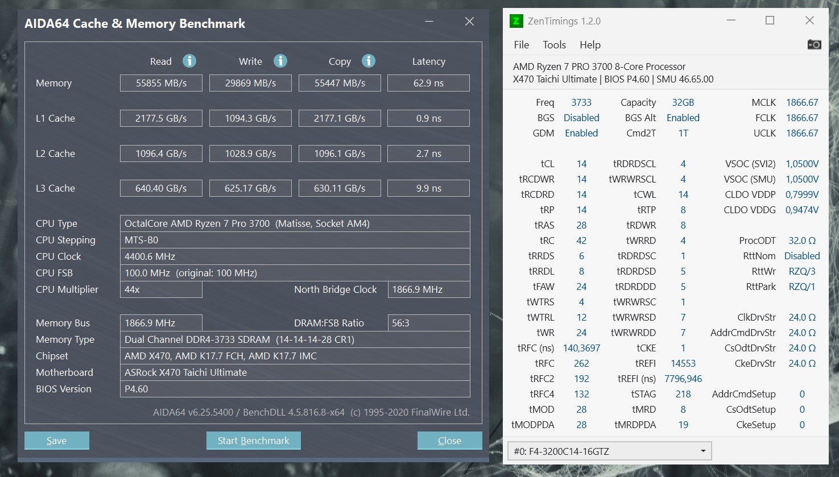Viewport: 839px width, 477px height.
Task: Click the Copy info icon in AIDA64
Action: point(369,61)
